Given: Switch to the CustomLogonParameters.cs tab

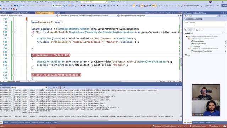Looking at the screenshot, I should coord(21,13).
